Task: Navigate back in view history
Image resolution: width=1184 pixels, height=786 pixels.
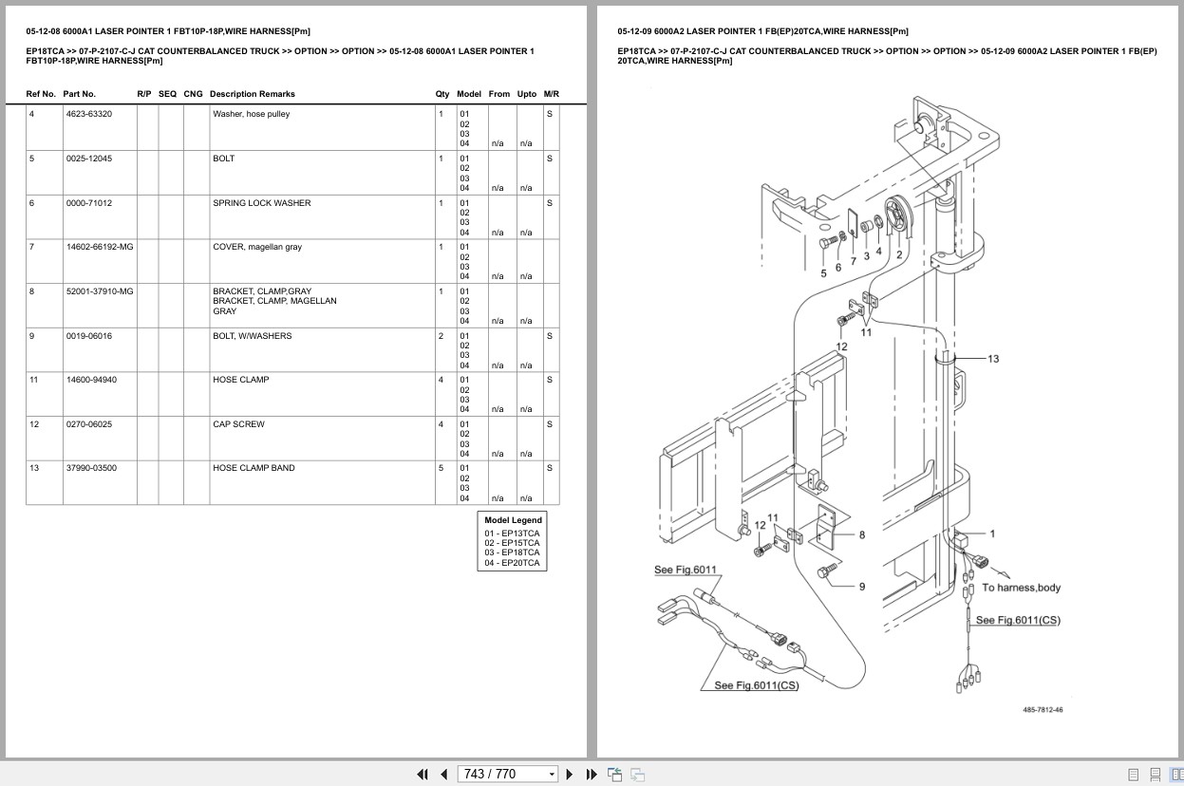Action: pos(614,774)
